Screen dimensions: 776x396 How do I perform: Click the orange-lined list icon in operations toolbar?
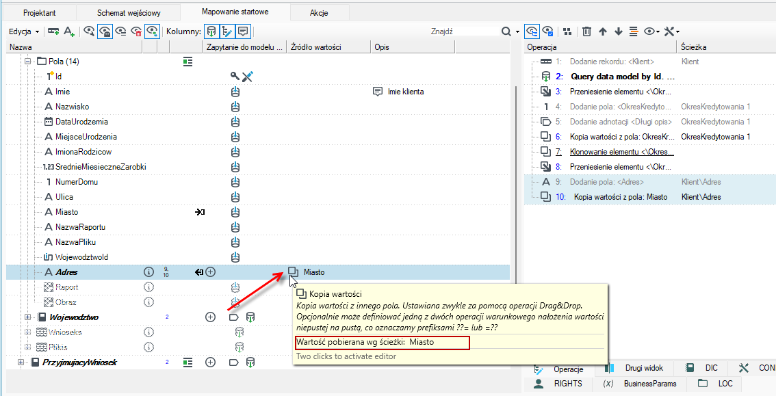tap(634, 31)
